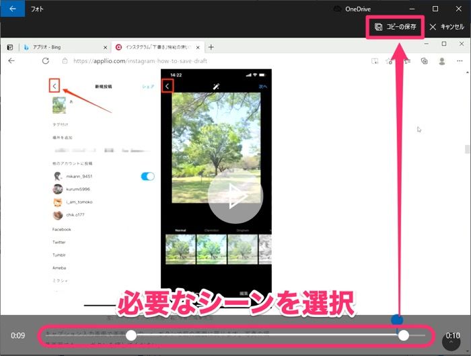This screenshot has height=356, width=471.
Task: Click the trim start handle on timeline
Action: (131, 335)
